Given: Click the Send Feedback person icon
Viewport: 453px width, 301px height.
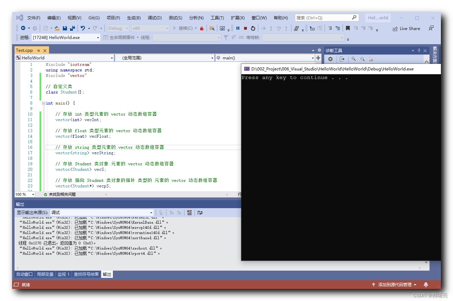Looking at the screenshot, I should tap(431, 28).
